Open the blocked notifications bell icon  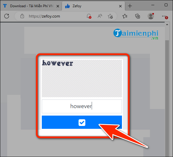[x=89, y=16]
